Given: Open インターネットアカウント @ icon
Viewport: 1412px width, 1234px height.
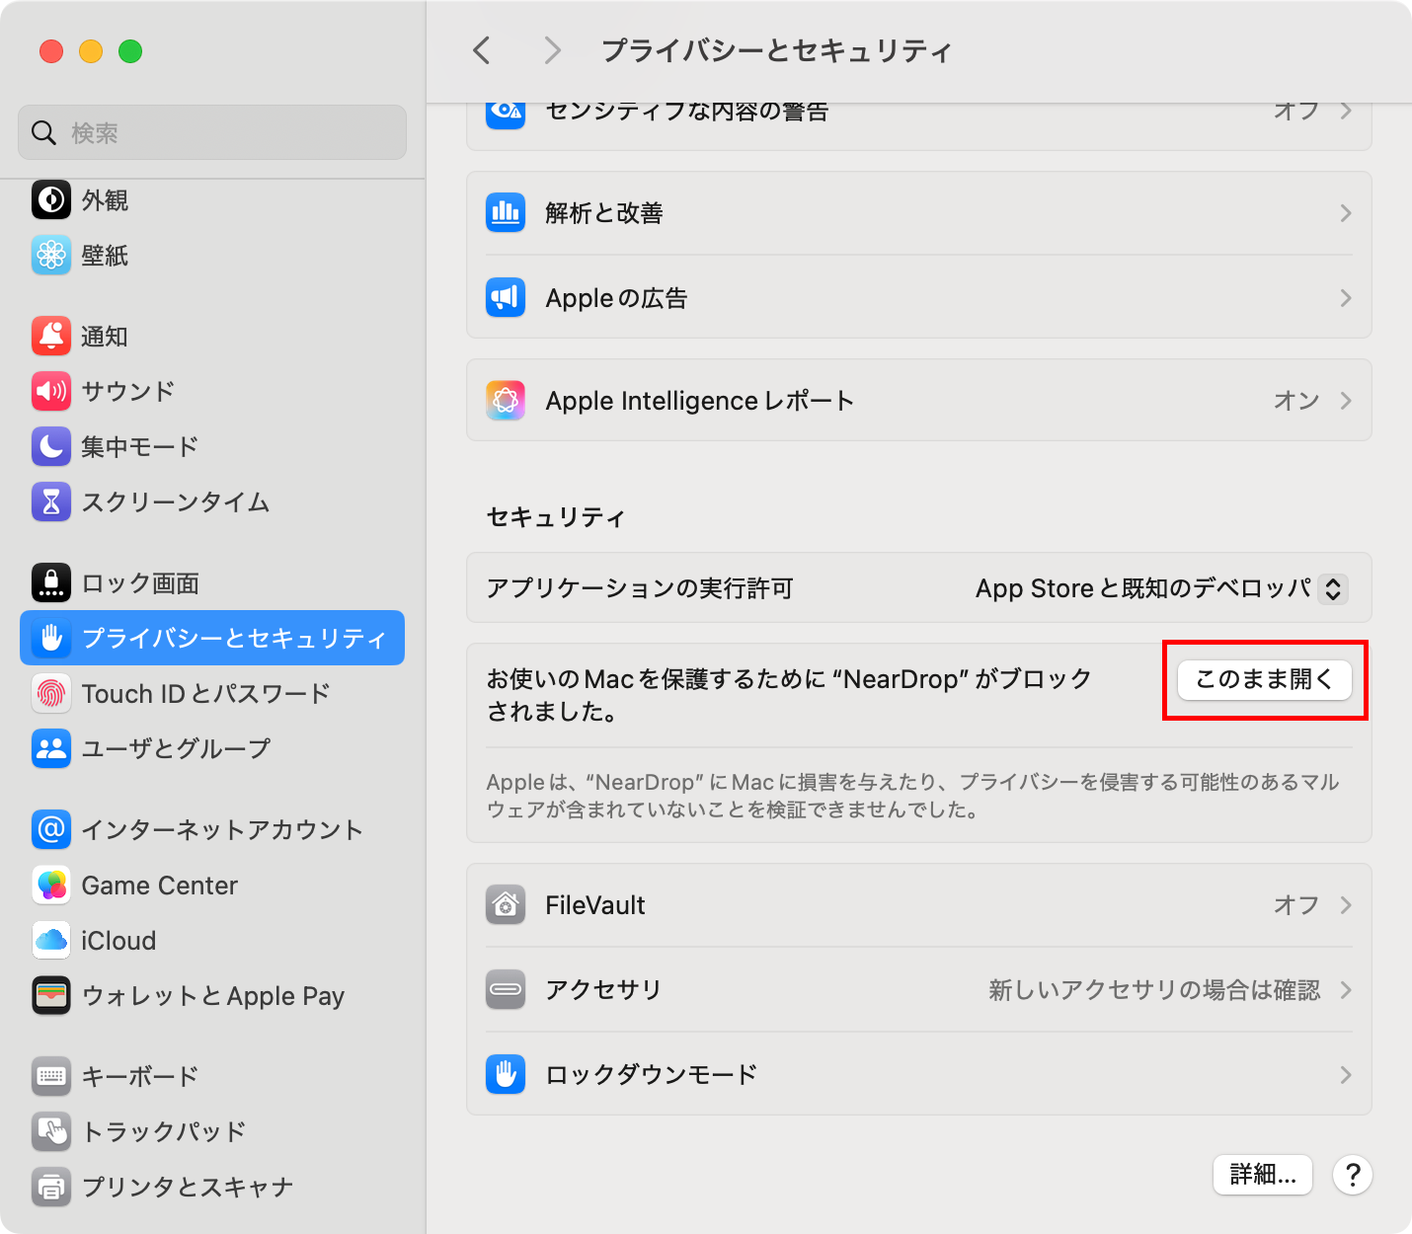Looking at the screenshot, I should pyautogui.click(x=51, y=829).
